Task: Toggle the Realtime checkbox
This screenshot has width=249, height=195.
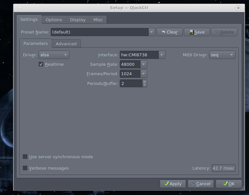Action: 41,64
